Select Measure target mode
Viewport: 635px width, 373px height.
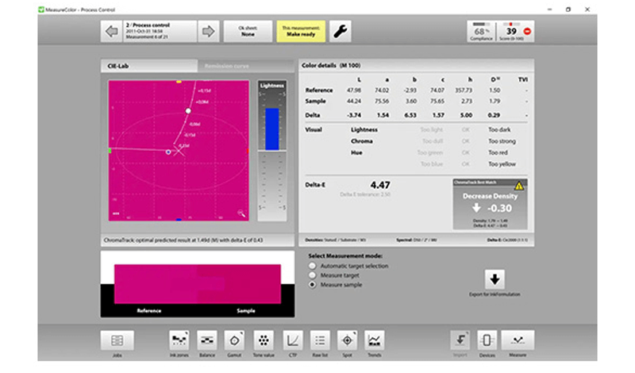[x=312, y=275]
